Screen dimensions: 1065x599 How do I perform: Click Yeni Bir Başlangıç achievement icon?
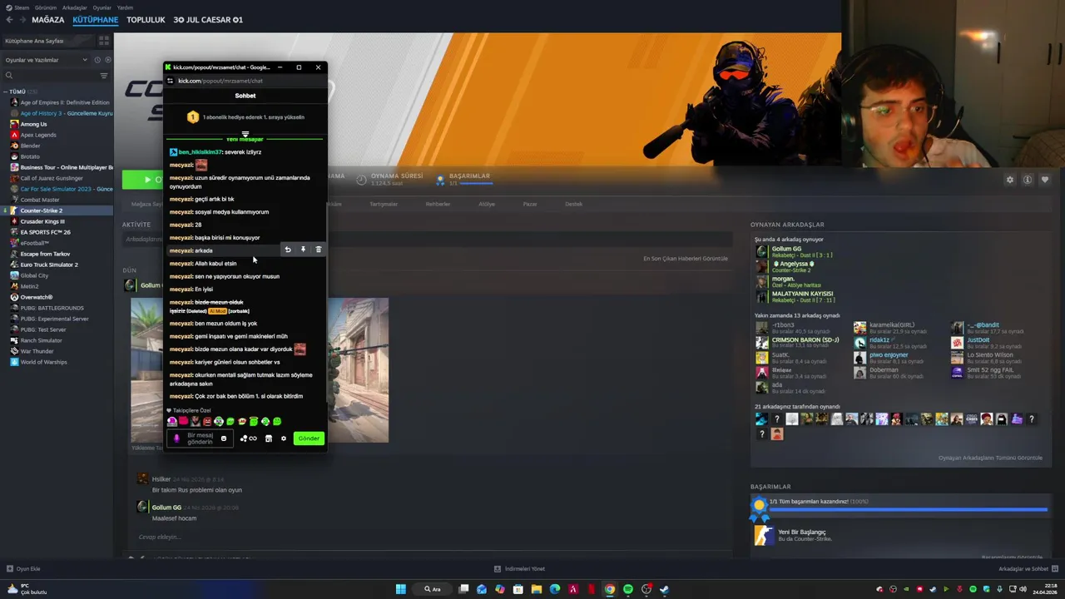pos(763,535)
